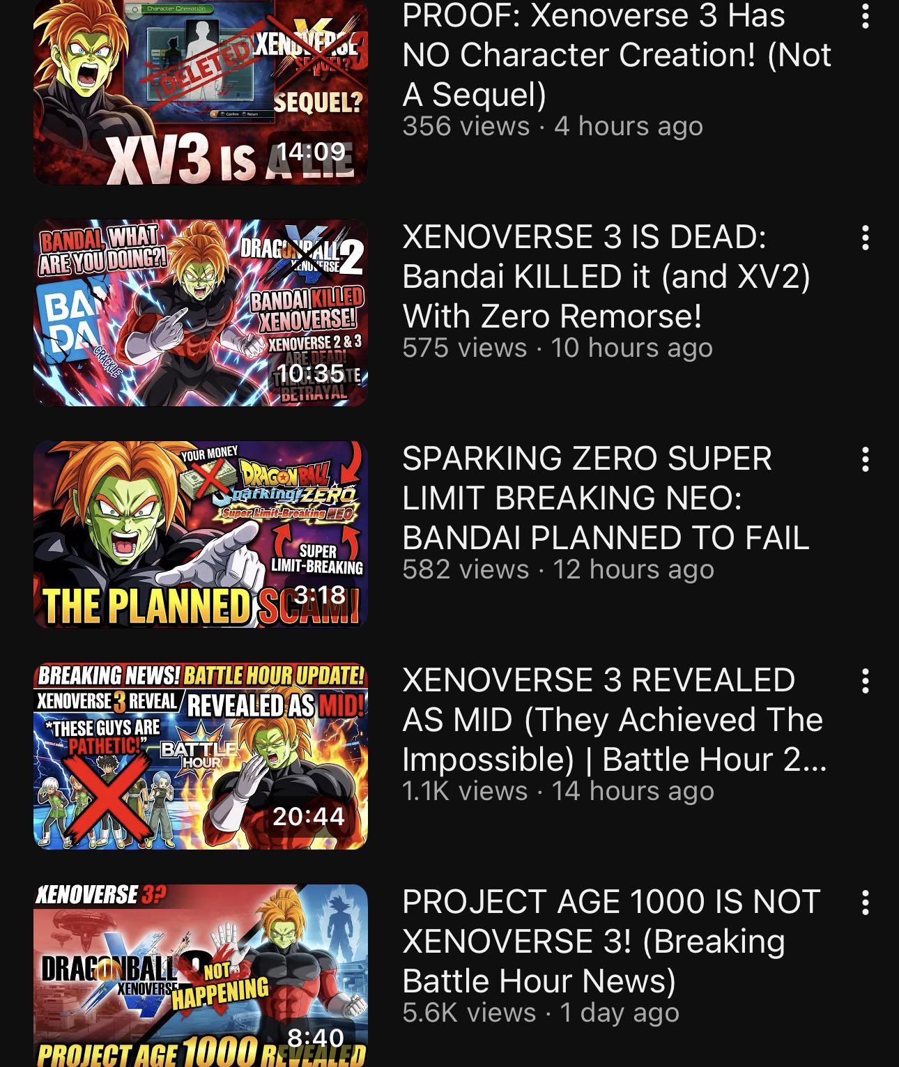Open the 'Bandai Killed Xenoverse' thumbnail

200,313
